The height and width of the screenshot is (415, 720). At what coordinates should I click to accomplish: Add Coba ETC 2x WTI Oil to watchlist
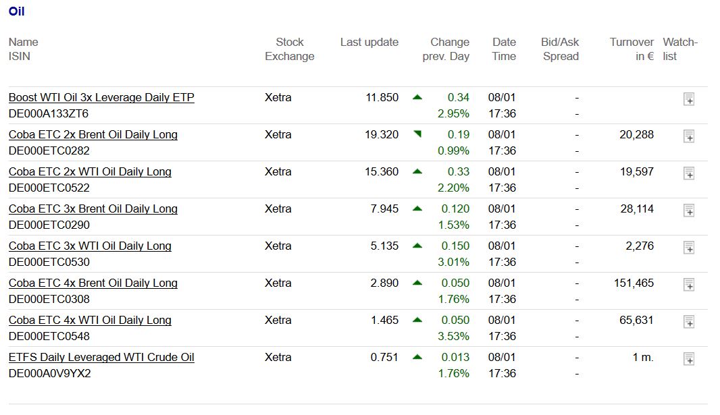tap(689, 173)
